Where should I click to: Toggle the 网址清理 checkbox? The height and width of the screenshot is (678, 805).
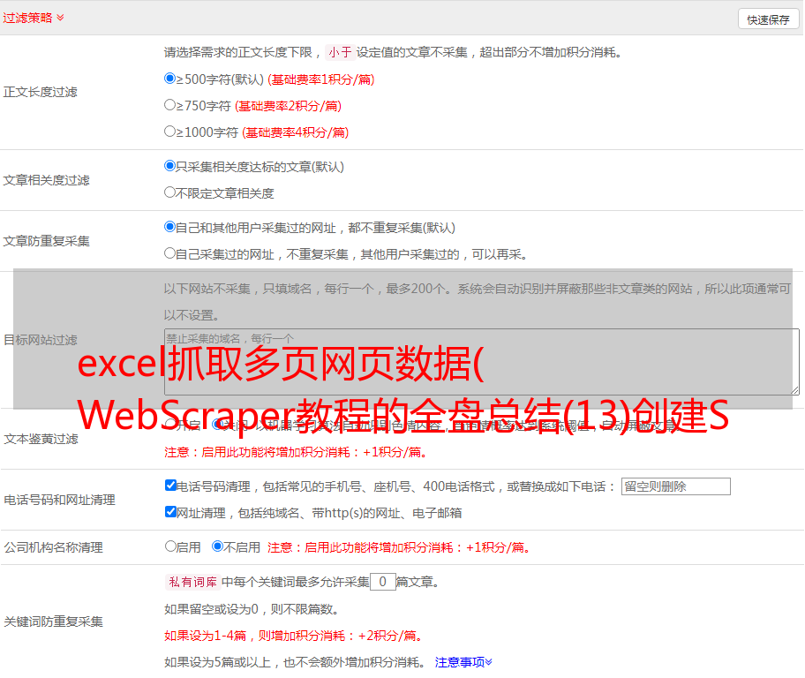170,511
